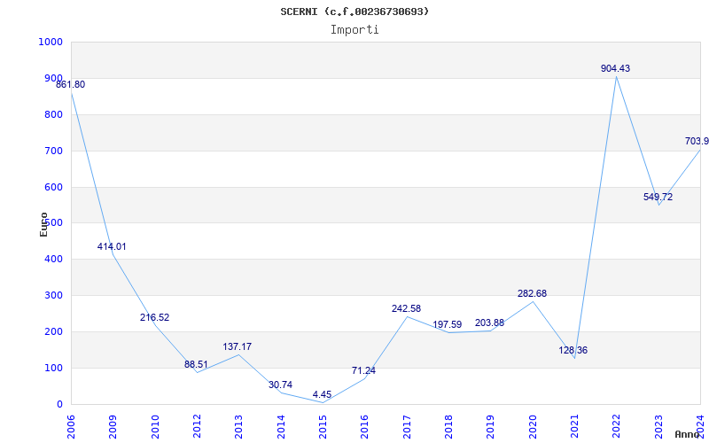Select the 100 y-axis tick label
The height and width of the screenshot is (443, 709).
53,368
